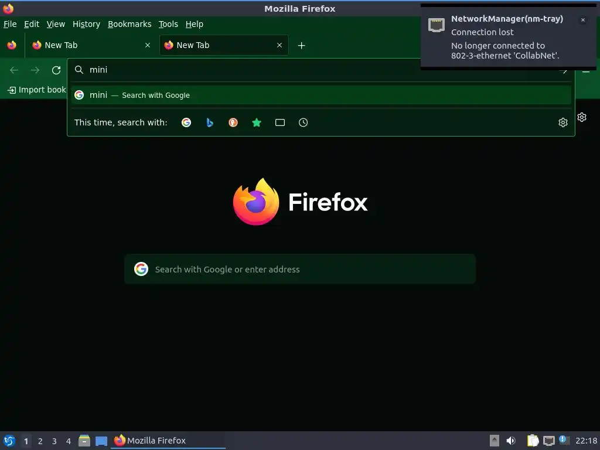Image resolution: width=600 pixels, height=450 pixels.
Task: Search open tabs using the tabs icon
Action: point(280,122)
